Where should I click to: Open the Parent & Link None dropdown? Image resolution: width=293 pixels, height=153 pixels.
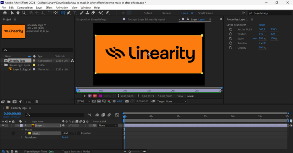point(108,126)
